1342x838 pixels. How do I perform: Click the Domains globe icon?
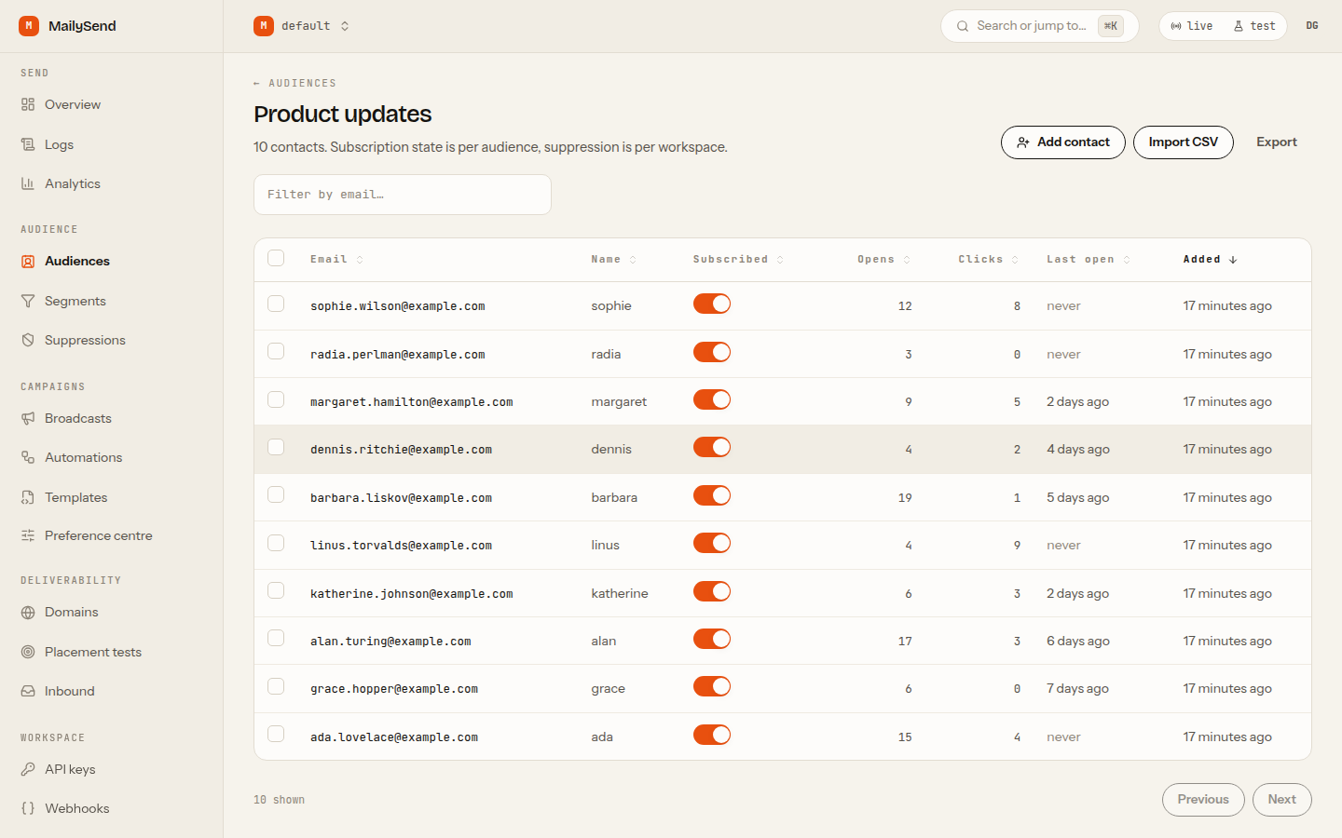tap(28, 612)
